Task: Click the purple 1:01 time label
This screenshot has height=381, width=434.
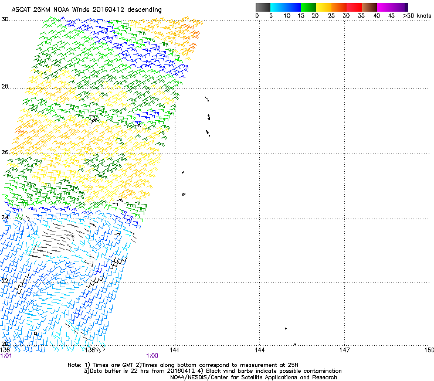Action: 6,356
